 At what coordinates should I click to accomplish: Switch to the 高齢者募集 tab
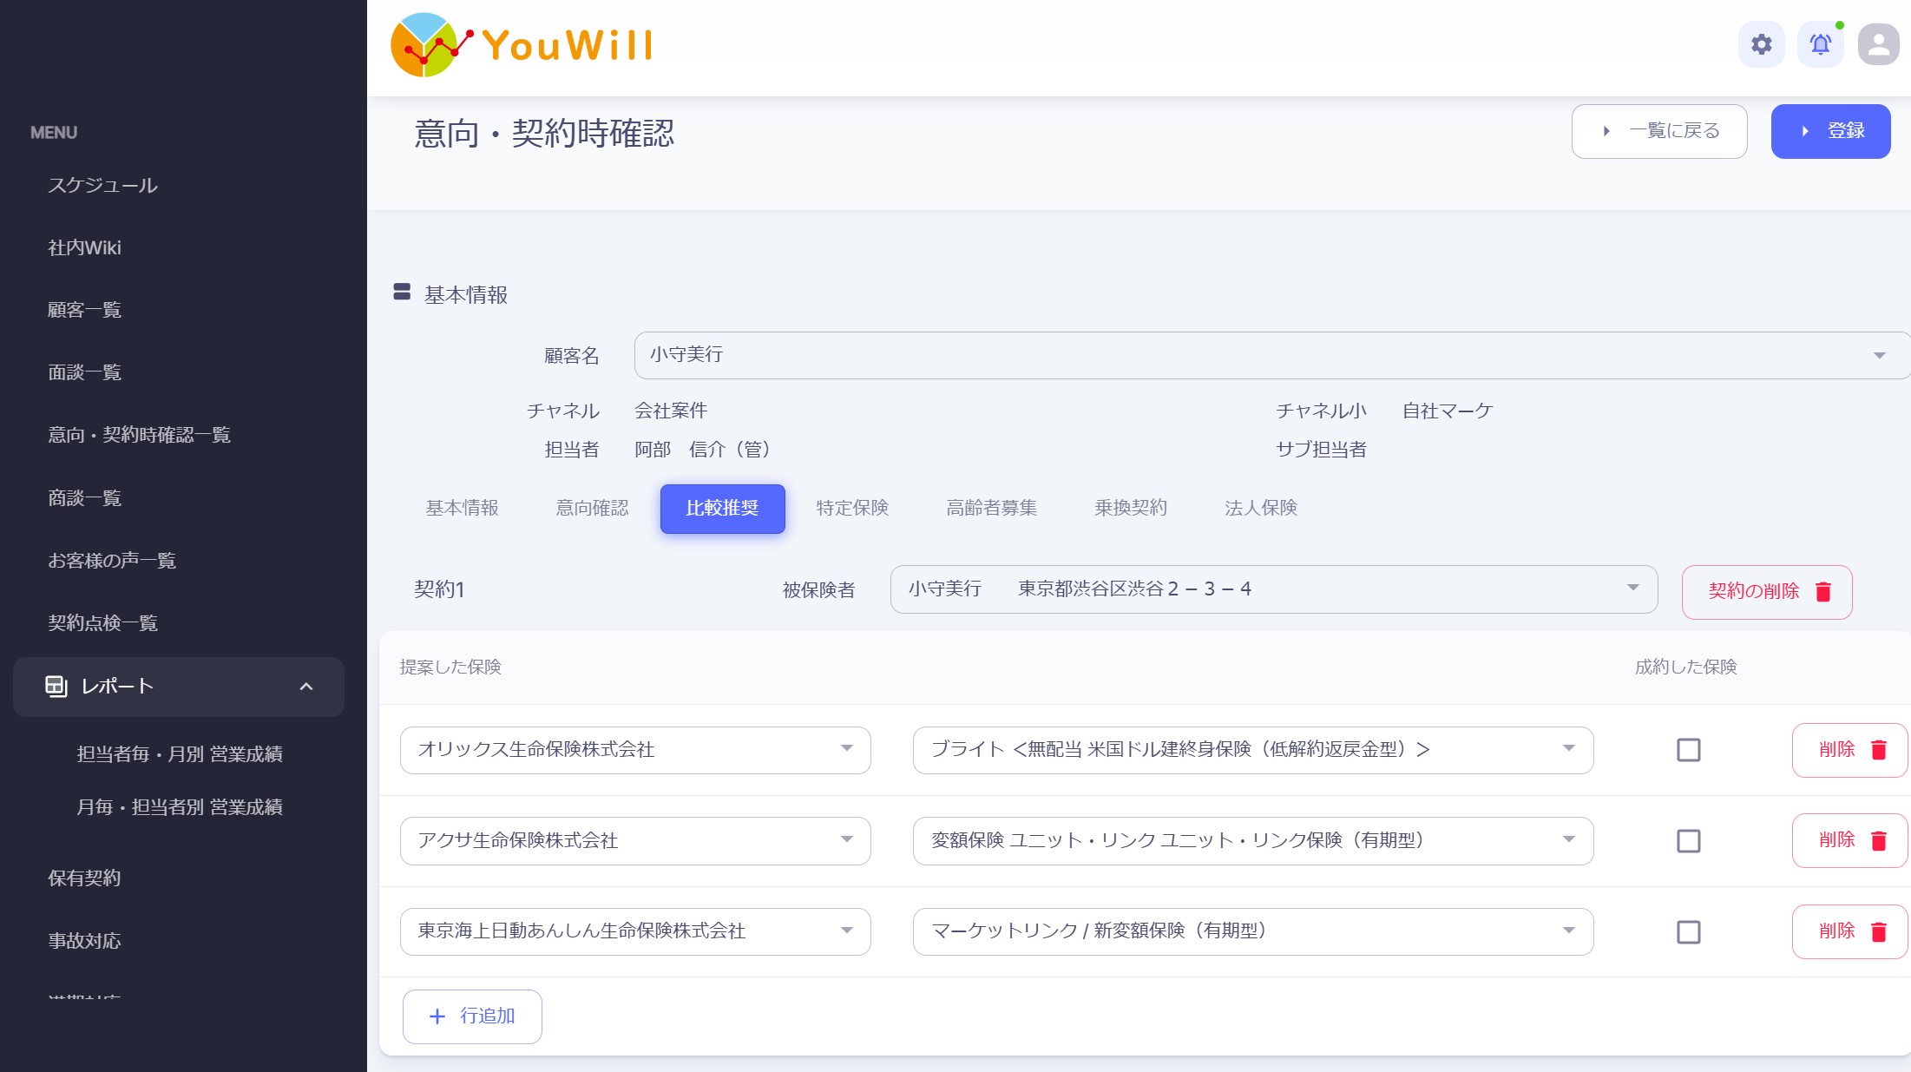pos(991,509)
